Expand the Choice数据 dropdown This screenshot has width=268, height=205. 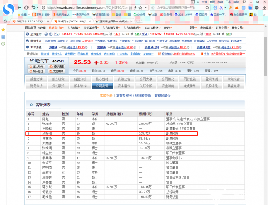click(153, 28)
